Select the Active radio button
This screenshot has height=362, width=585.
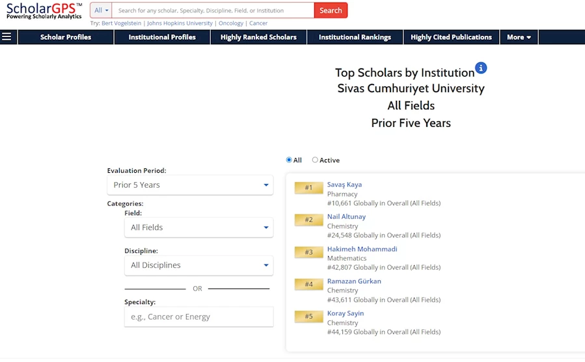[x=315, y=160]
